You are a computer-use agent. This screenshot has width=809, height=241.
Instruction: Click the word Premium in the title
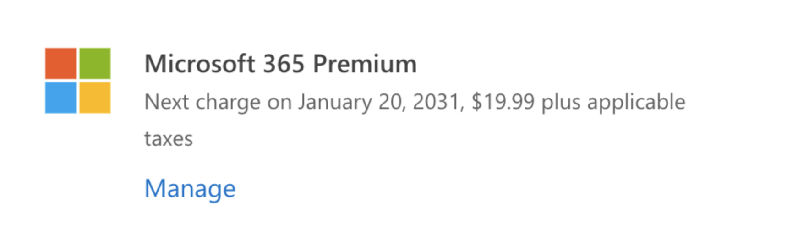pyautogui.click(x=365, y=64)
